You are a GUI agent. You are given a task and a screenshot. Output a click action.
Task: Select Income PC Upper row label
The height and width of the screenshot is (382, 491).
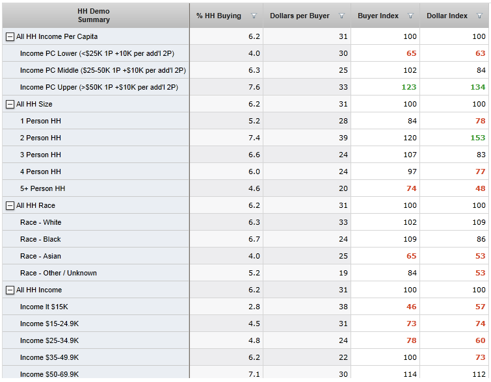99,87
